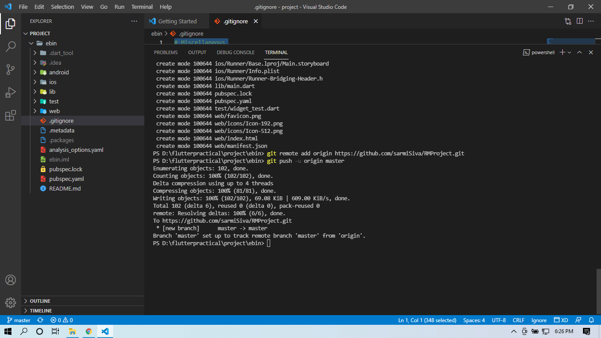
Task: Expand the android folder
Action: (35, 72)
